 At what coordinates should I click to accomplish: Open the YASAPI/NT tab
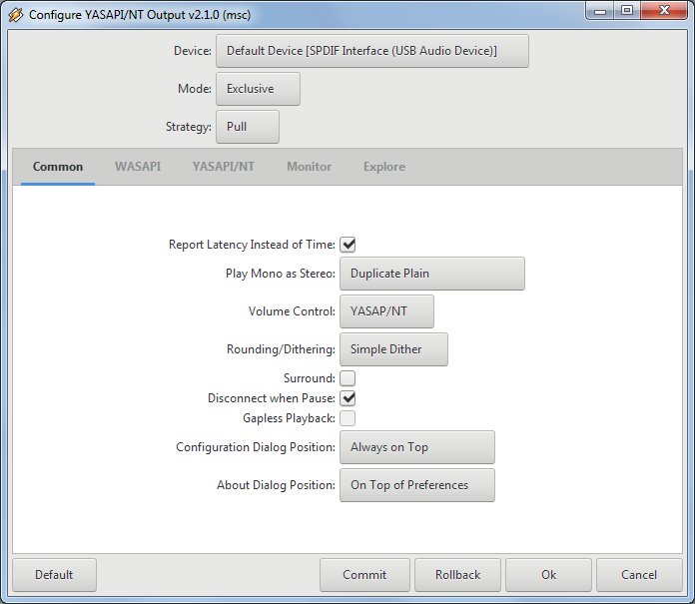(223, 167)
